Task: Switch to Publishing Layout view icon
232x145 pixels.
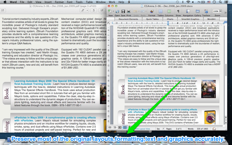Action: (120, 127)
